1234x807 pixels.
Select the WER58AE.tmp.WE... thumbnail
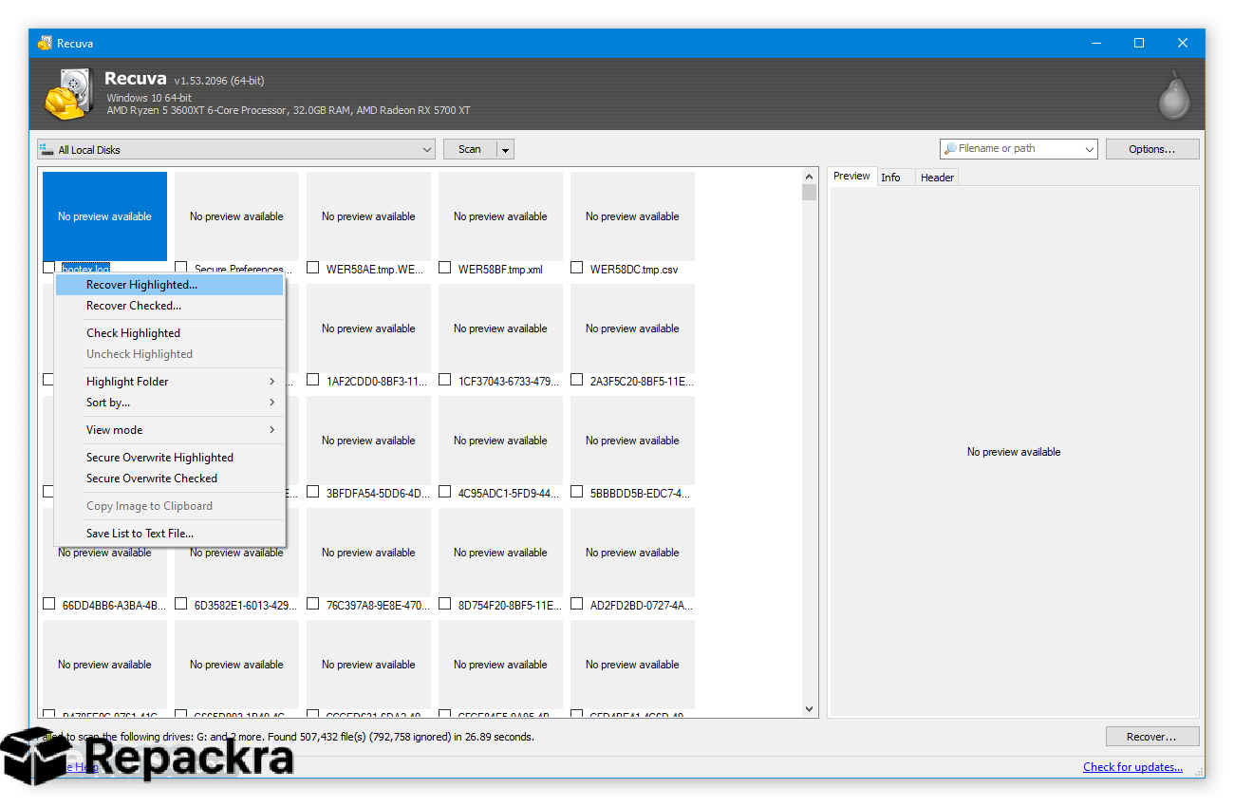click(368, 216)
